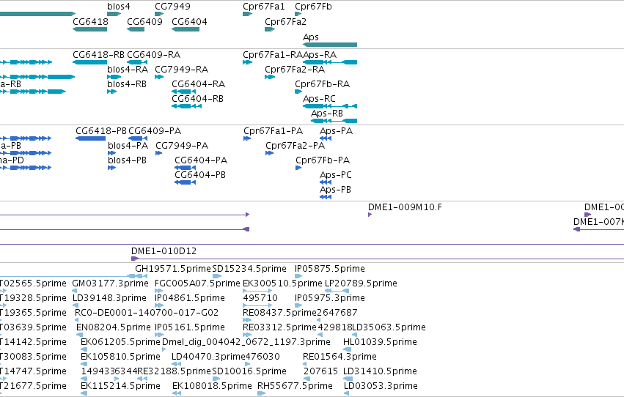This screenshot has width=624, height=397.
Task: Click the RE01564.3prime EST
Action: pyautogui.click(x=306, y=364)
